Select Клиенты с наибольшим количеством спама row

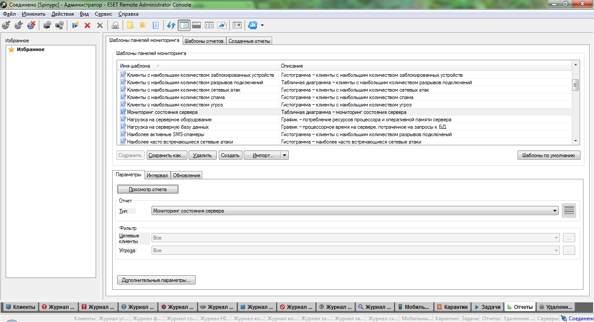344,97
